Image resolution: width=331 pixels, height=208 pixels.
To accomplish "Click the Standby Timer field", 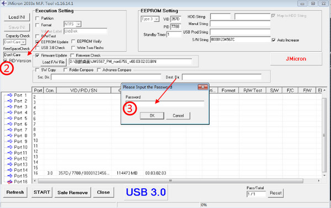I will tap(174, 35).
